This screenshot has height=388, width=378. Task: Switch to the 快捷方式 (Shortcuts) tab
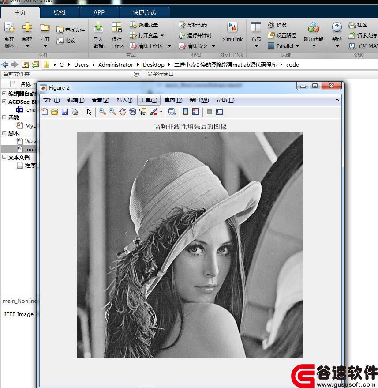point(144,12)
